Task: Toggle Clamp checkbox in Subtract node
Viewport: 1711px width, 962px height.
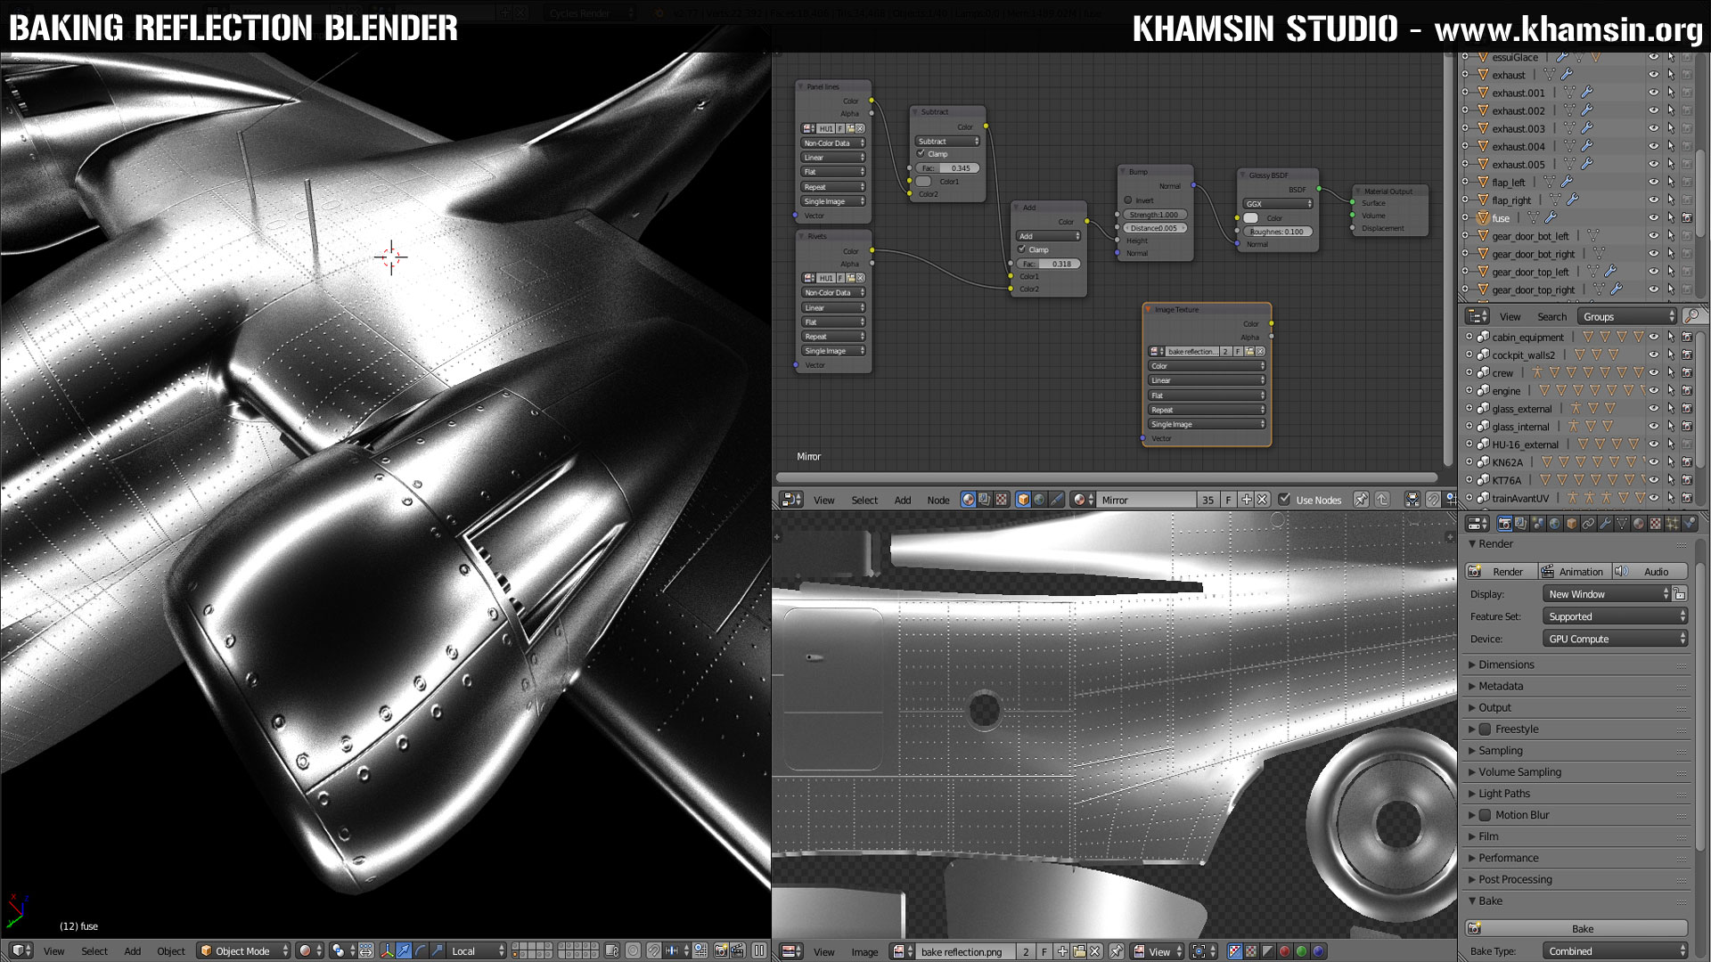Action: tap(921, 153)
